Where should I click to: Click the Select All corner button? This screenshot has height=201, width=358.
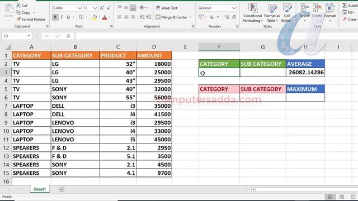click(7, 47)
